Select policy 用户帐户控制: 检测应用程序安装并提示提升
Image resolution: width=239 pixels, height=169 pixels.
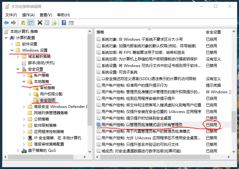click(138, 99)
